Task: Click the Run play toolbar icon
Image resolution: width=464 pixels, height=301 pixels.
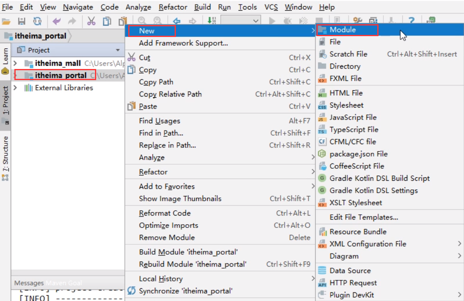Action: point(272,21)
